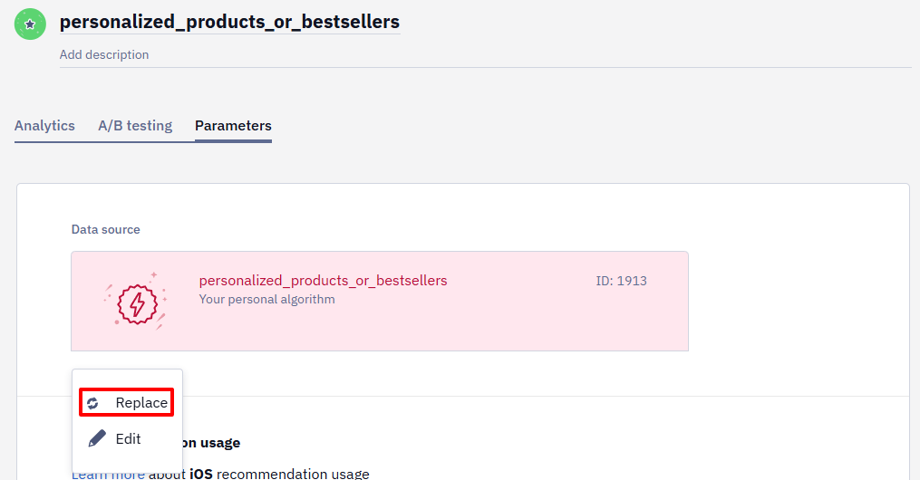The width and height of the screenshot is (920, 480).
Task: Switch to the Analytics tab
Action: 44,125
